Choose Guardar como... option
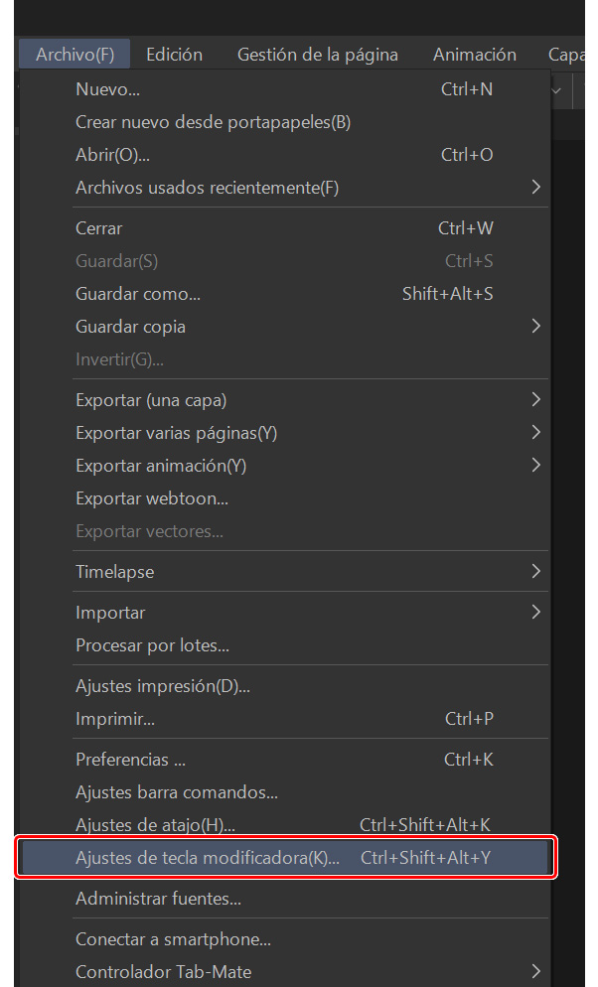The width and height of the screenshot is (598, 987). pos(138,294)
